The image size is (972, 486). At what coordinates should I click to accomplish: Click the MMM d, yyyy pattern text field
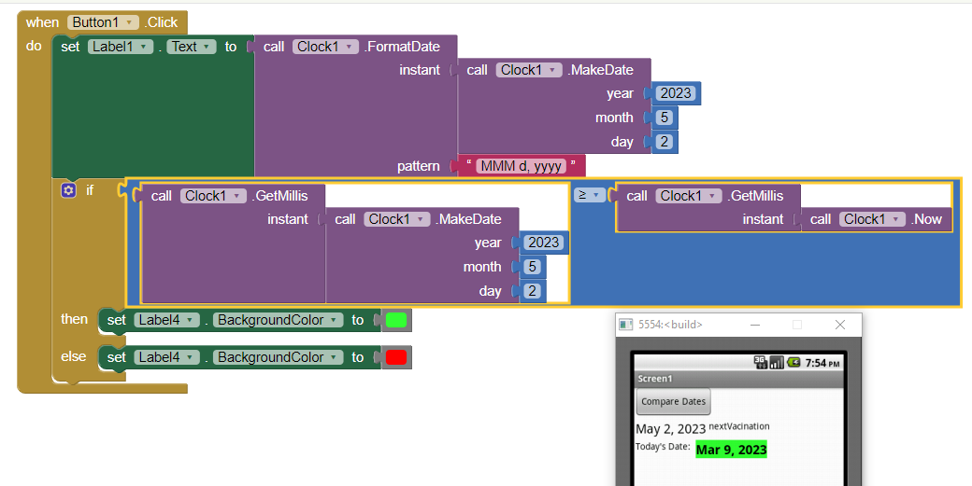(522, 166)
